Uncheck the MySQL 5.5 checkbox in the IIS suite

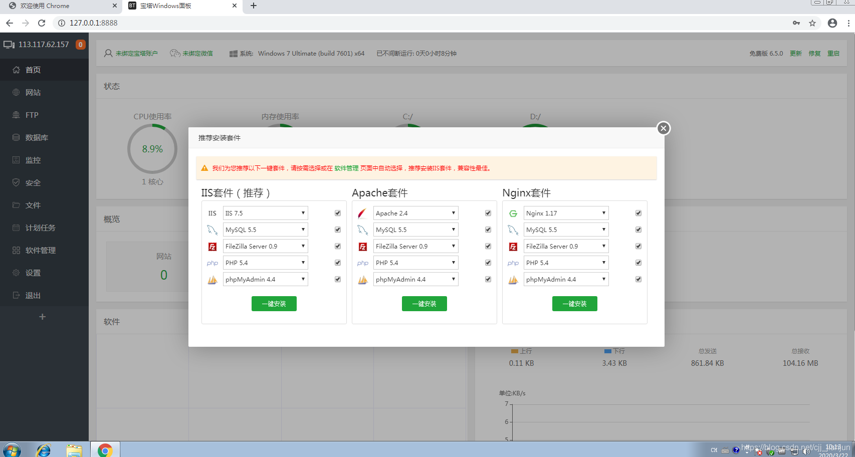pyautogui.click(x=338, y=230)
